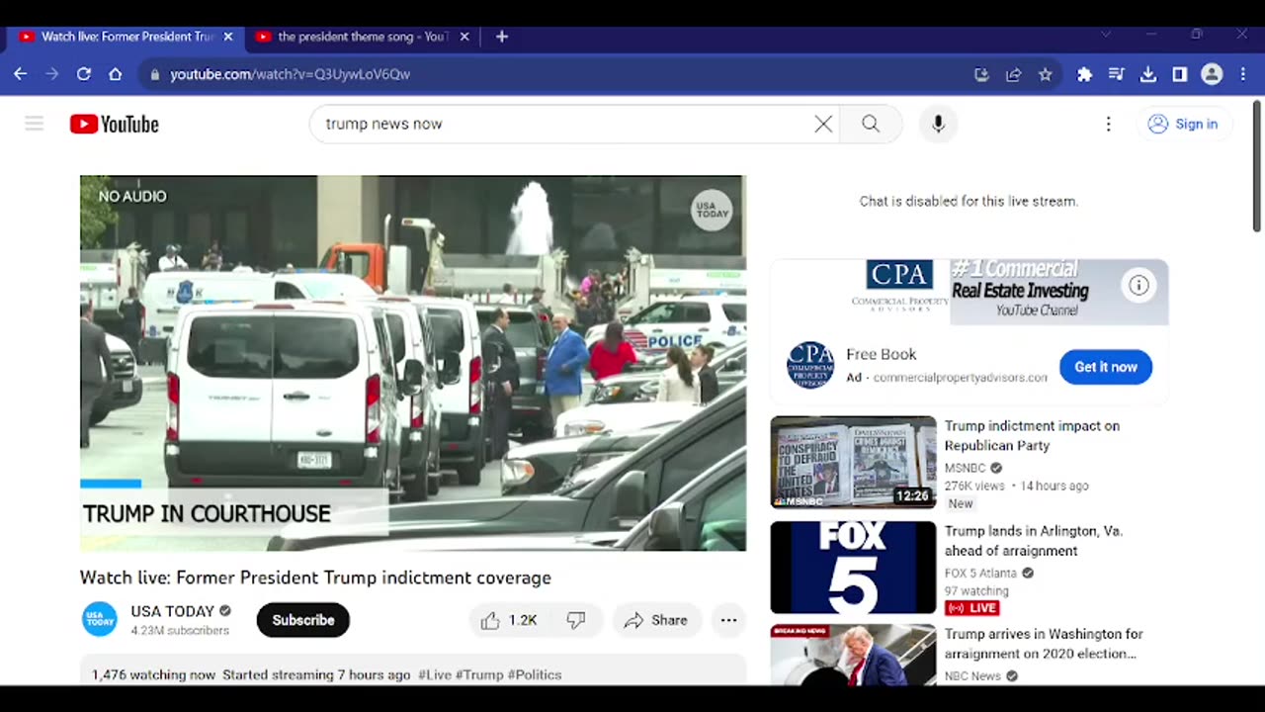
Task: Click the #Trump hashtag
Action: coord(479,674)
